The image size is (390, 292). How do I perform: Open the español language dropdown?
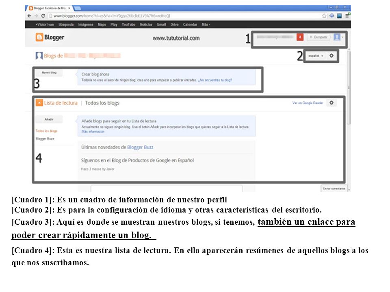316,56
